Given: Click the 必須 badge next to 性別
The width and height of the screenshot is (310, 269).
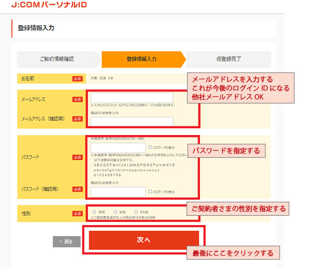Looking at the screenshot, I should 78,214.
